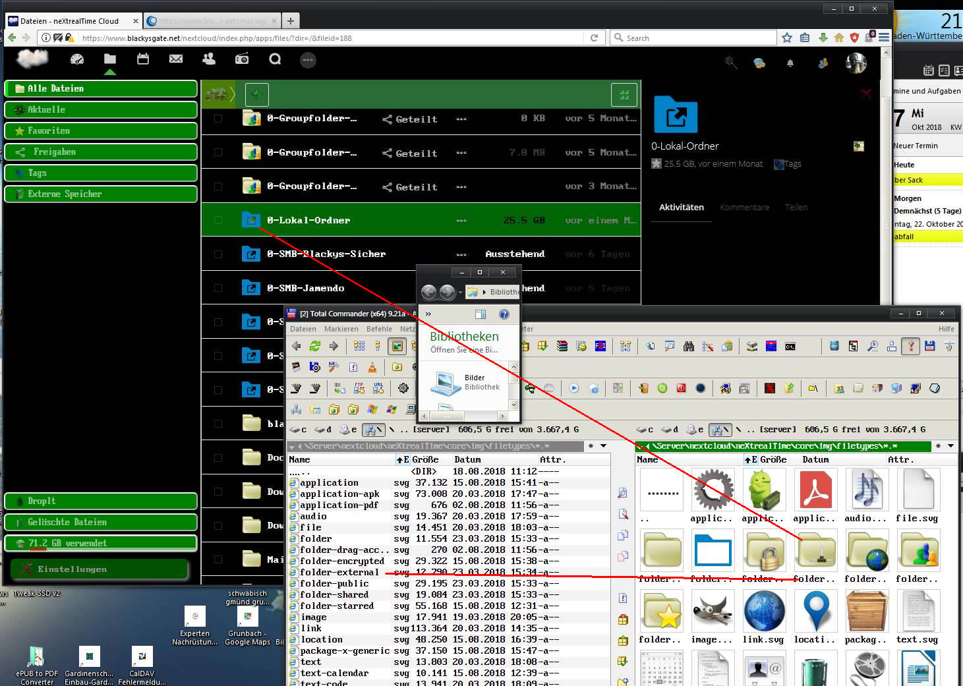
Task: Tick the checkbox of the first Groupfolder row
Action: click(x=218, y=120)
